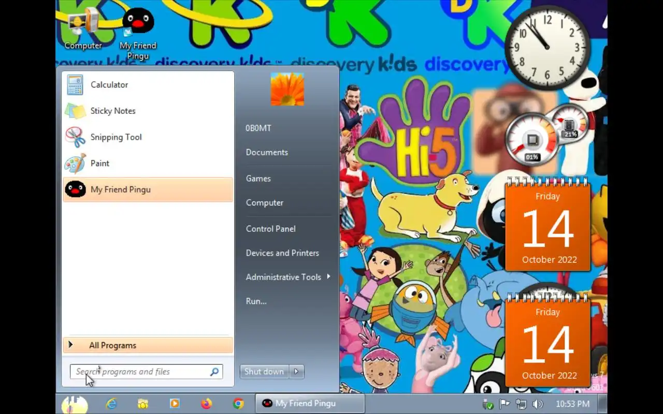Click the analog clock gadget
The width and height of the screenshot is (663, 414).
click(x=547, y=48)
